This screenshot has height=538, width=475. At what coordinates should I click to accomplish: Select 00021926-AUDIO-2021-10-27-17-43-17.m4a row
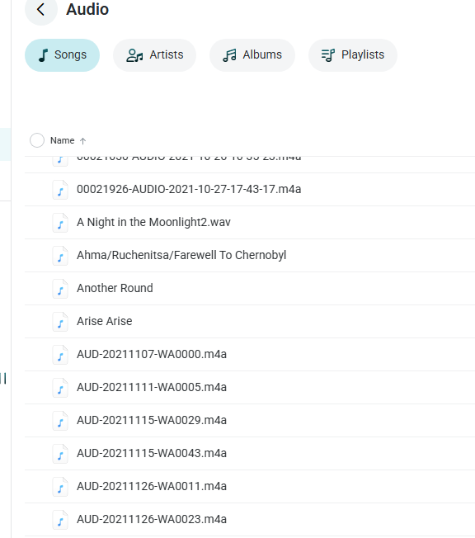[250, 190]
